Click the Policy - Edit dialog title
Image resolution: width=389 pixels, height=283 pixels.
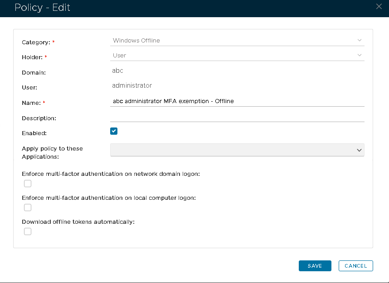click(x=43, y=8)
